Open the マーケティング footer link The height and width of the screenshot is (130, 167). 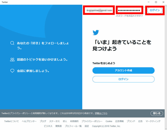(x=153, y=121)
